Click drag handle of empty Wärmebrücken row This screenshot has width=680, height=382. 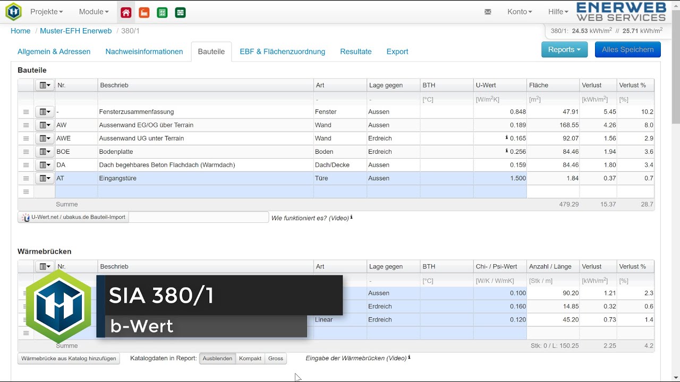pyautogui.click(x=25, y=333)
